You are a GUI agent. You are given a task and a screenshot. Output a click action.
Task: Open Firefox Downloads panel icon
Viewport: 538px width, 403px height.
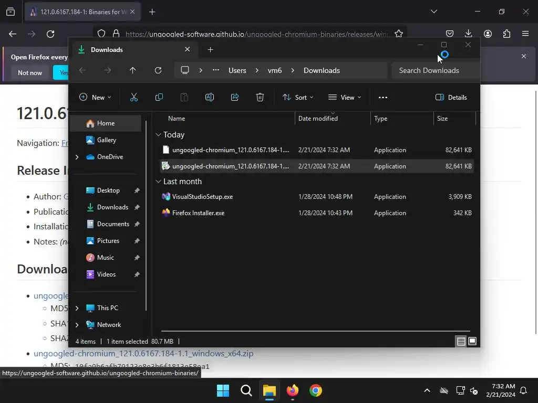tap(468, 34)
